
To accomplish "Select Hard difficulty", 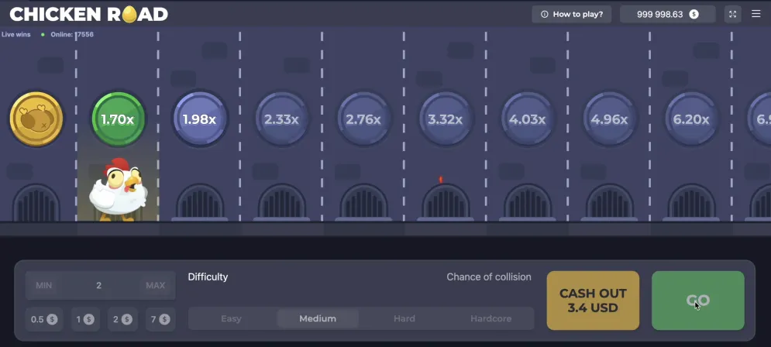I will click(404, 319).
